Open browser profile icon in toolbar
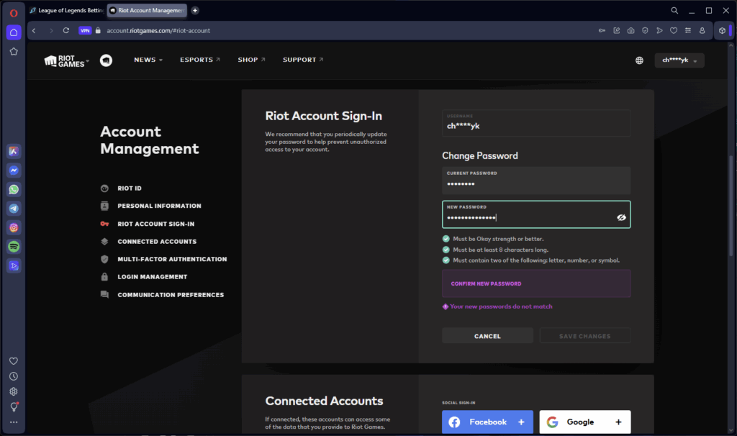This screenshot has width=737, height=436. tap(702, 30)
